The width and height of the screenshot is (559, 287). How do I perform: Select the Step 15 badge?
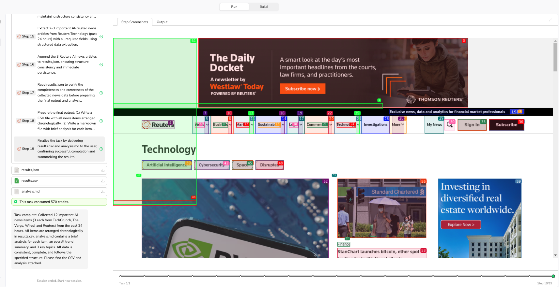pos(25,36)
